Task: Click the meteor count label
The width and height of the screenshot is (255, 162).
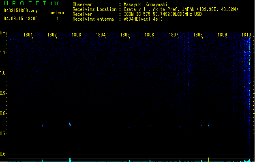Action: 58,13
